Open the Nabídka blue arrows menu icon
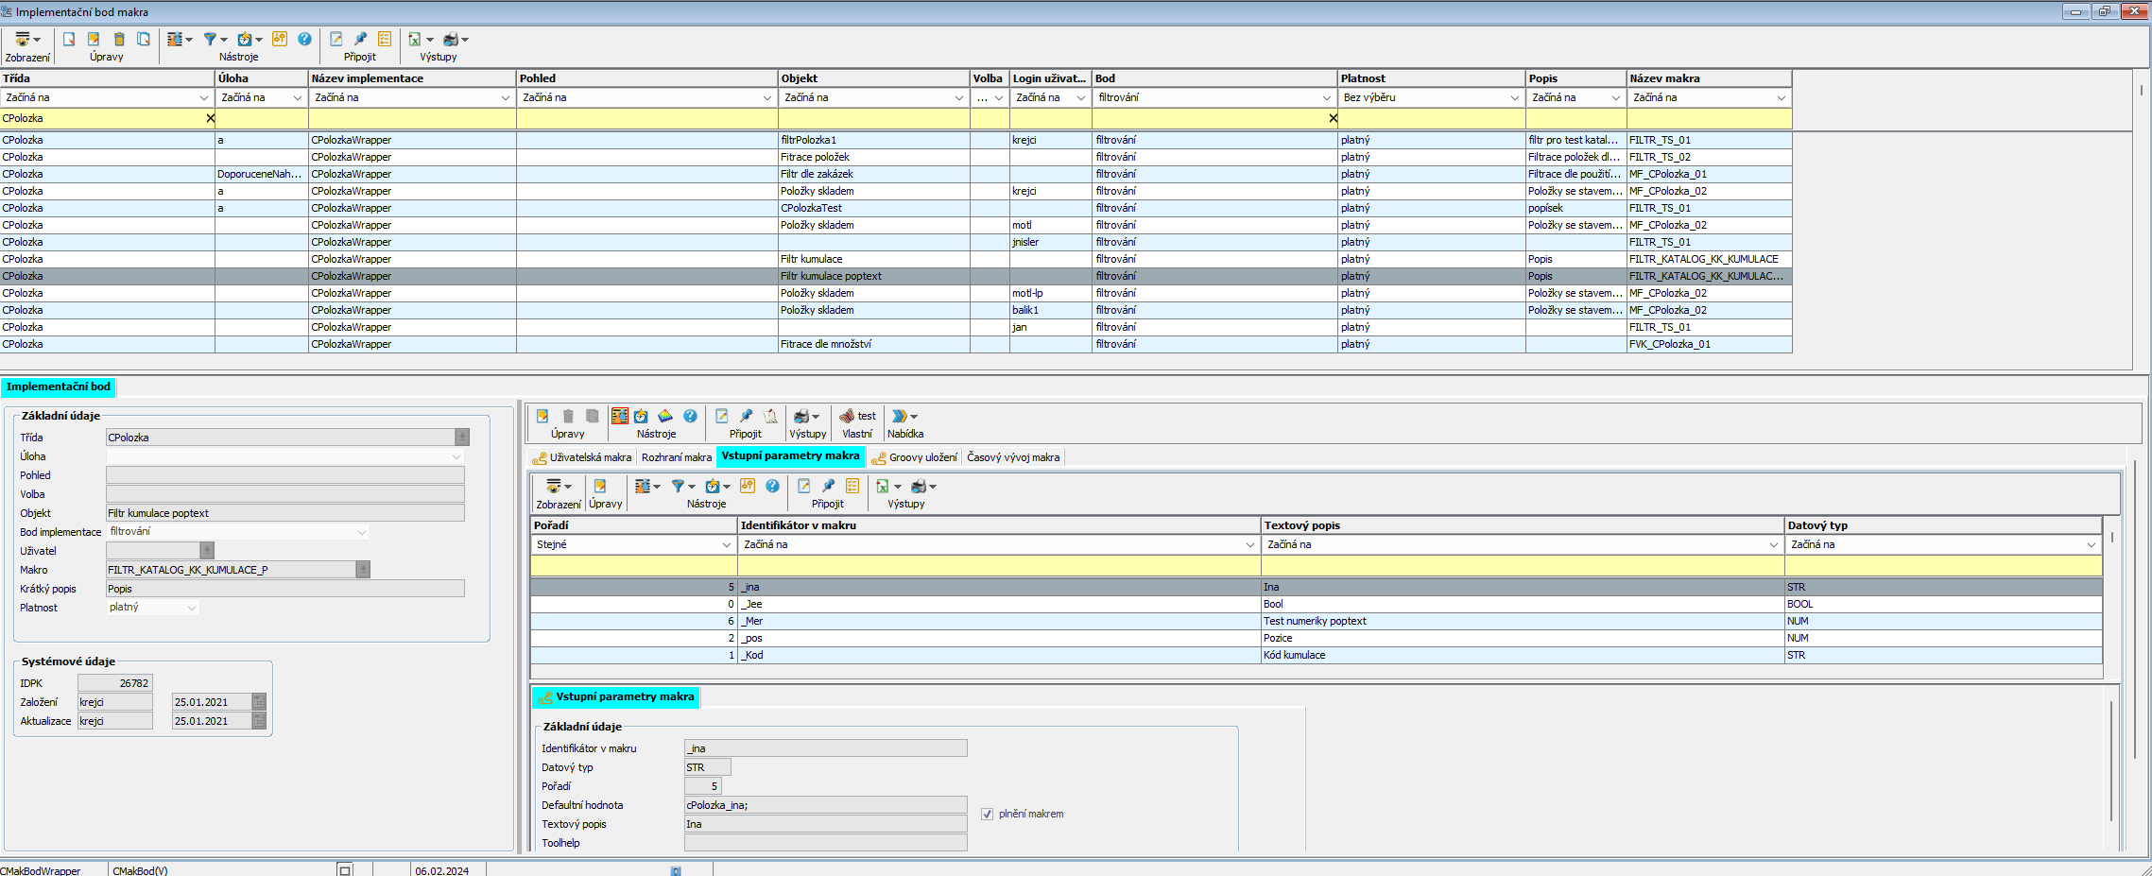2152x876 pixels. [x=900, y=416]
